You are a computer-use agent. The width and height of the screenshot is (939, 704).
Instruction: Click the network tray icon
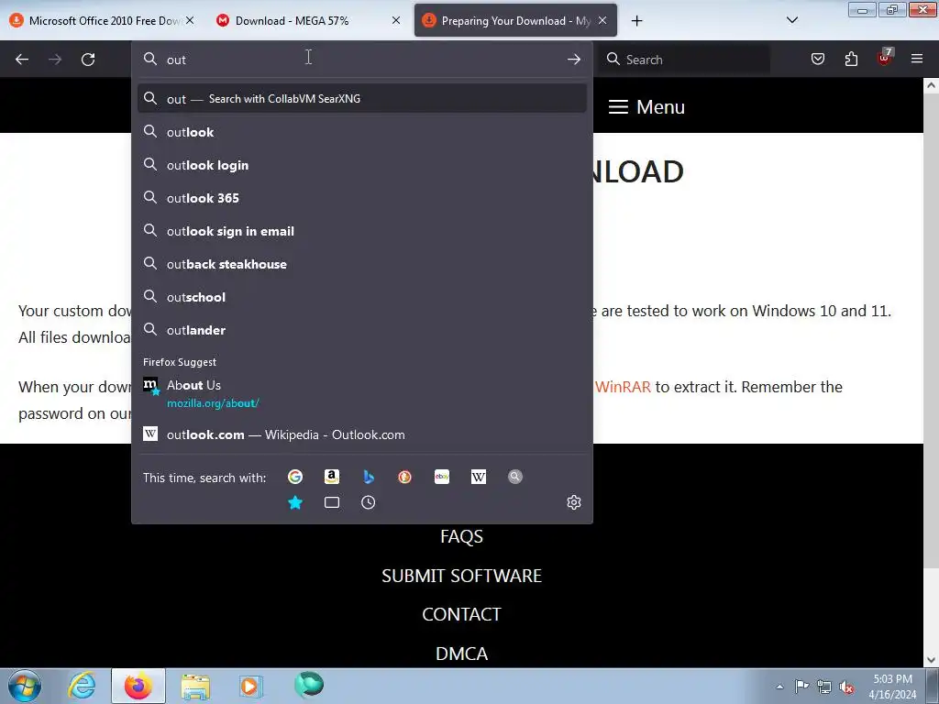824,687
